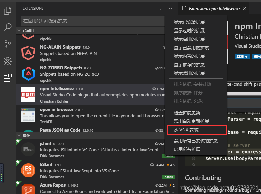
Task: Open the Extensions view in activity bar
Action: [8, 78]
